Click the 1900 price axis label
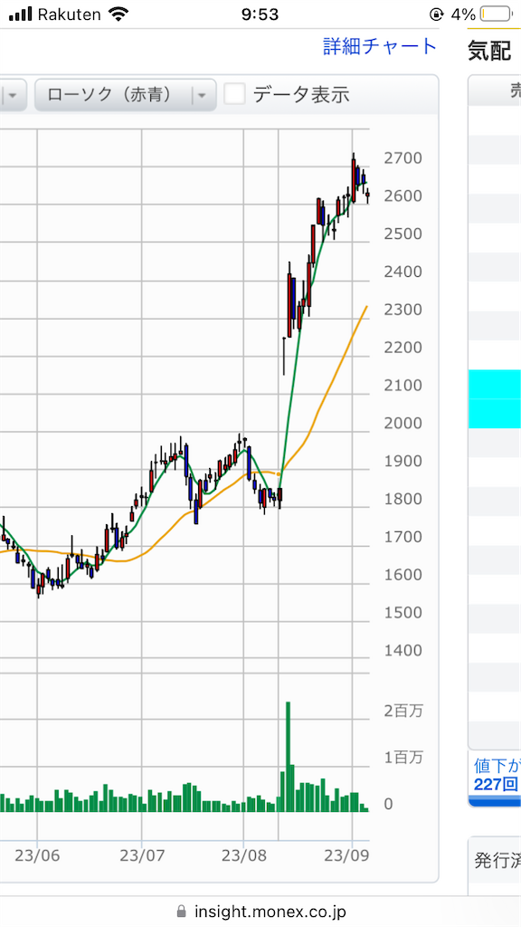The image size is (521, 927). tap(403, 461)
